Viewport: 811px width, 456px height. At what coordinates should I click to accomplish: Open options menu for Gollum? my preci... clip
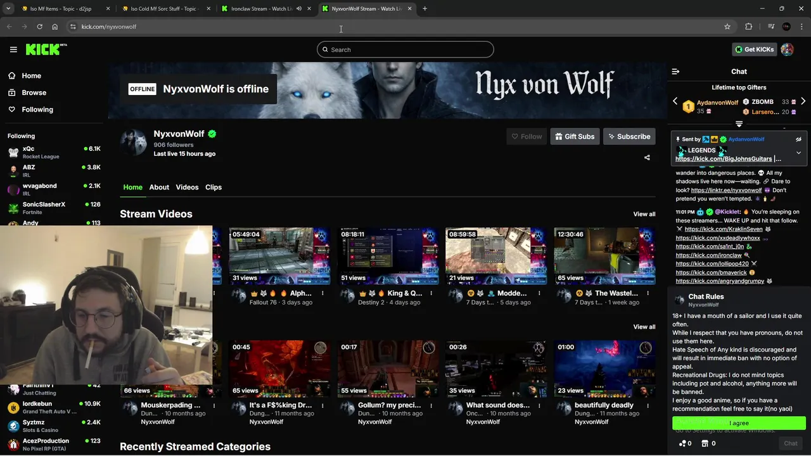[x=431, y=405]
